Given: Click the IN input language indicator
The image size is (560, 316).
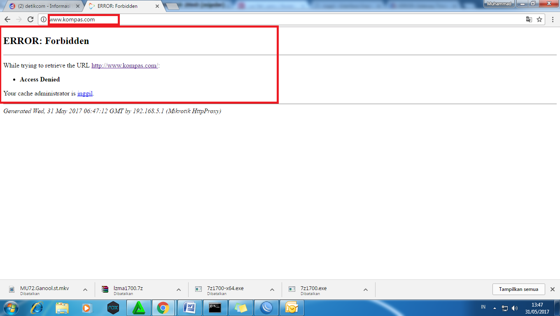Looking at the screenshot, I should [x=483, y=307].
